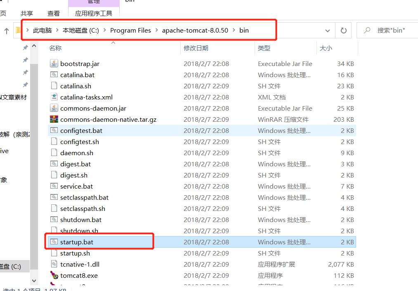Expand chevron after Program Files in path
Viewport: 418px width, 291px height.
pos(156,30)
